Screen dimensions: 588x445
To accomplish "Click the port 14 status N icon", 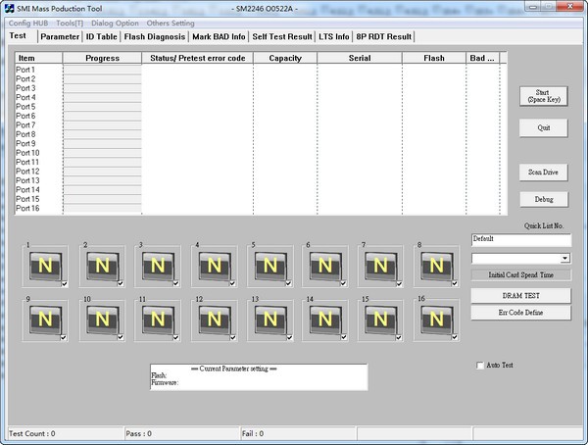I will 325,320.
